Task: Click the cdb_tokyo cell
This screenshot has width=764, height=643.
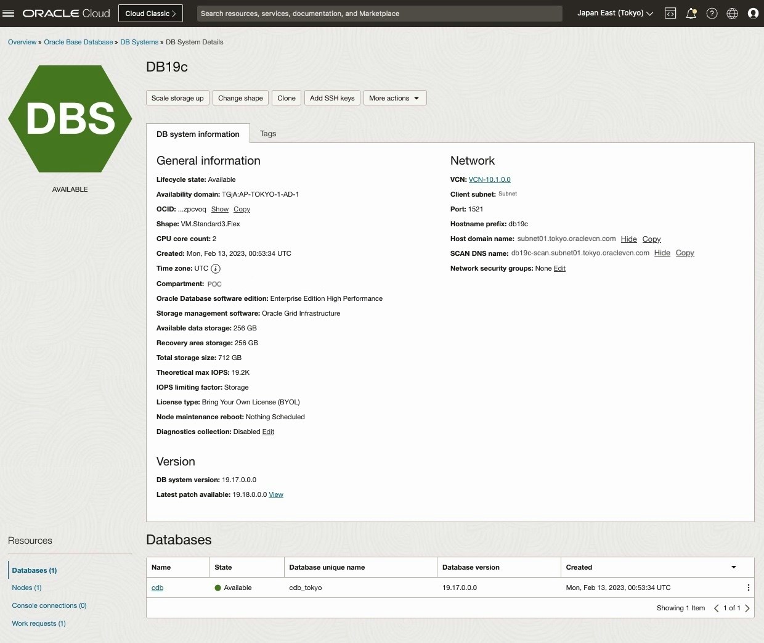Action: (306, 588)
